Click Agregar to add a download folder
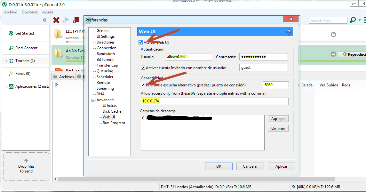 (278, 118)
